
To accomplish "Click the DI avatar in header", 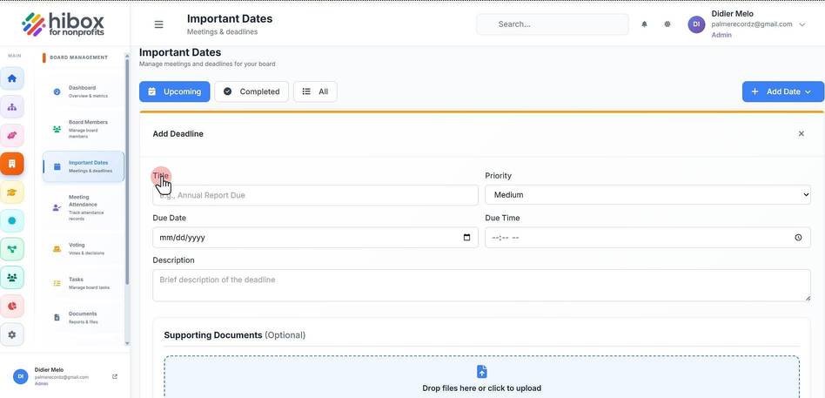I will (696, 24).
